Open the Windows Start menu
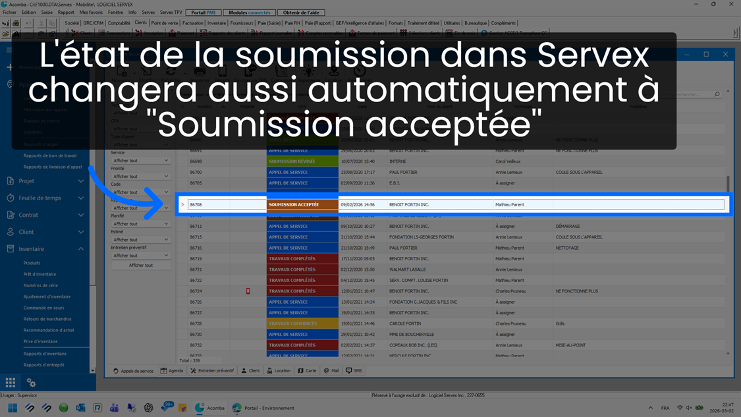 coord(13,408)
